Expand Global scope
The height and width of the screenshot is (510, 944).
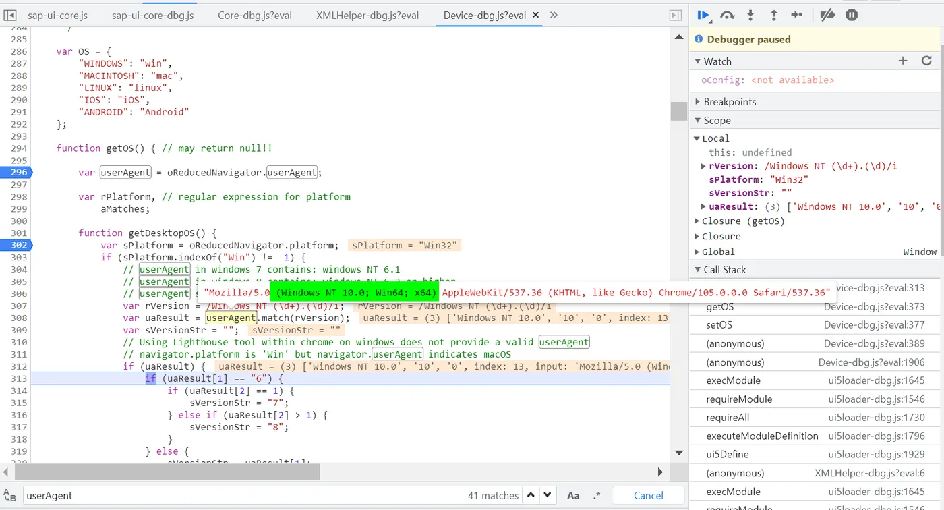[x=697, y=252]
